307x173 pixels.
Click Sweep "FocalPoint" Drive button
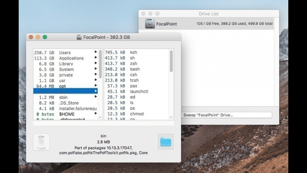click(226, 115)
